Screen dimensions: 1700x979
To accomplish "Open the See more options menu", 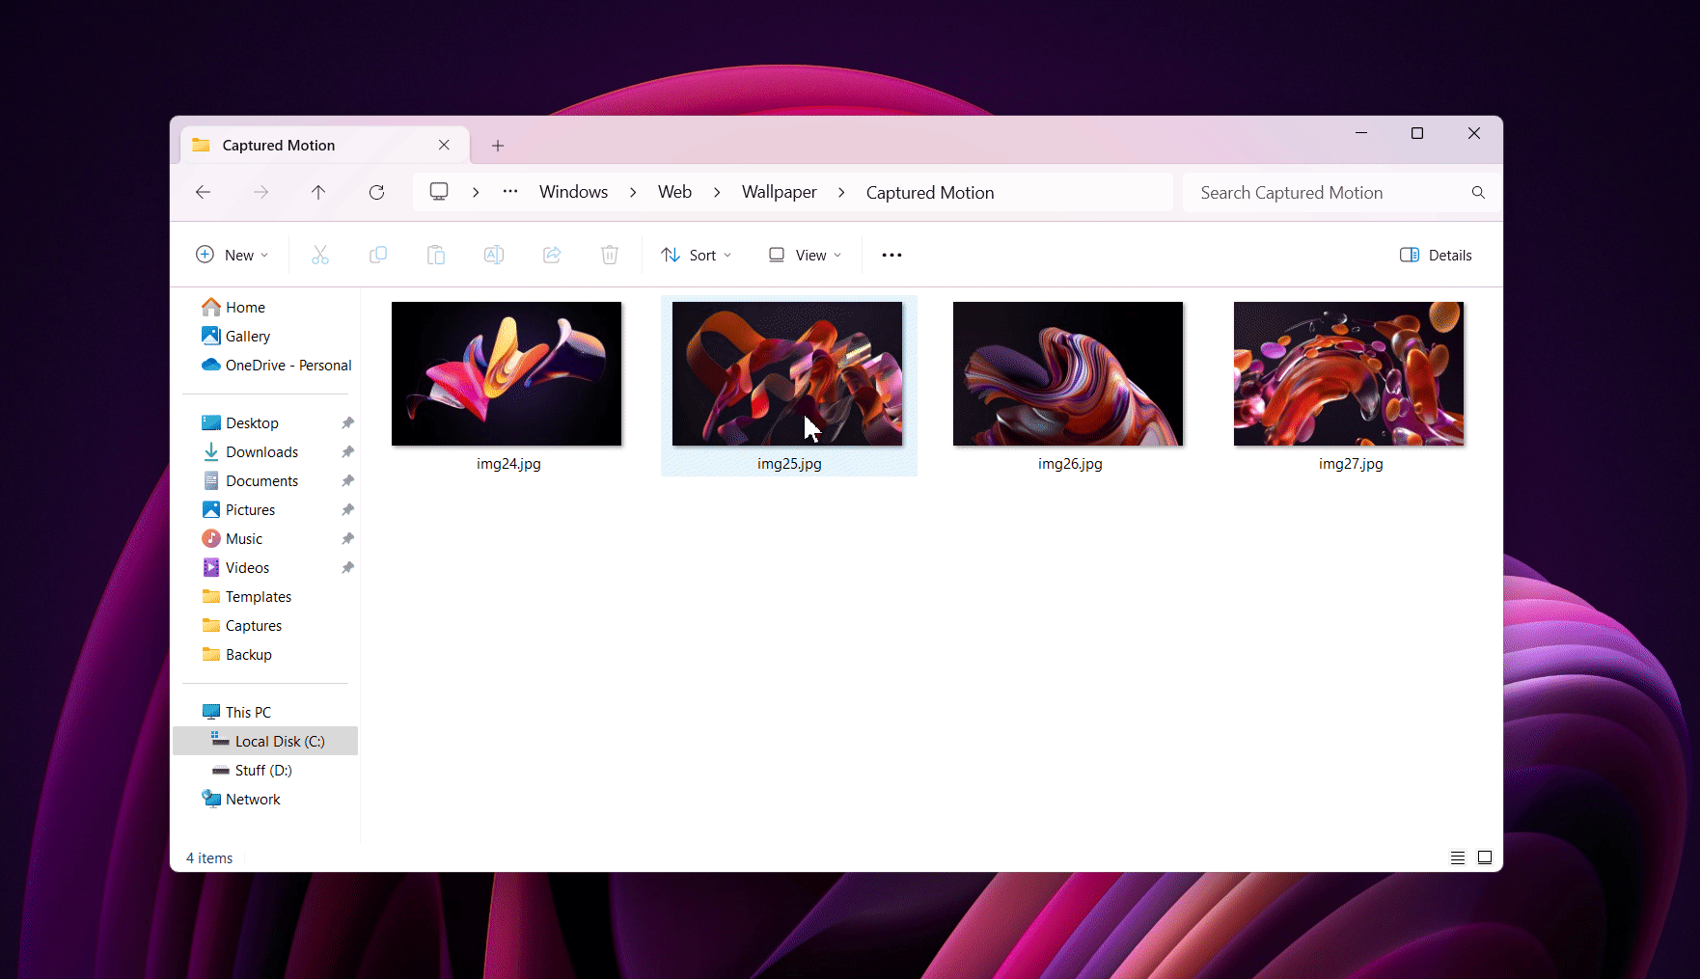I will 891,255.
